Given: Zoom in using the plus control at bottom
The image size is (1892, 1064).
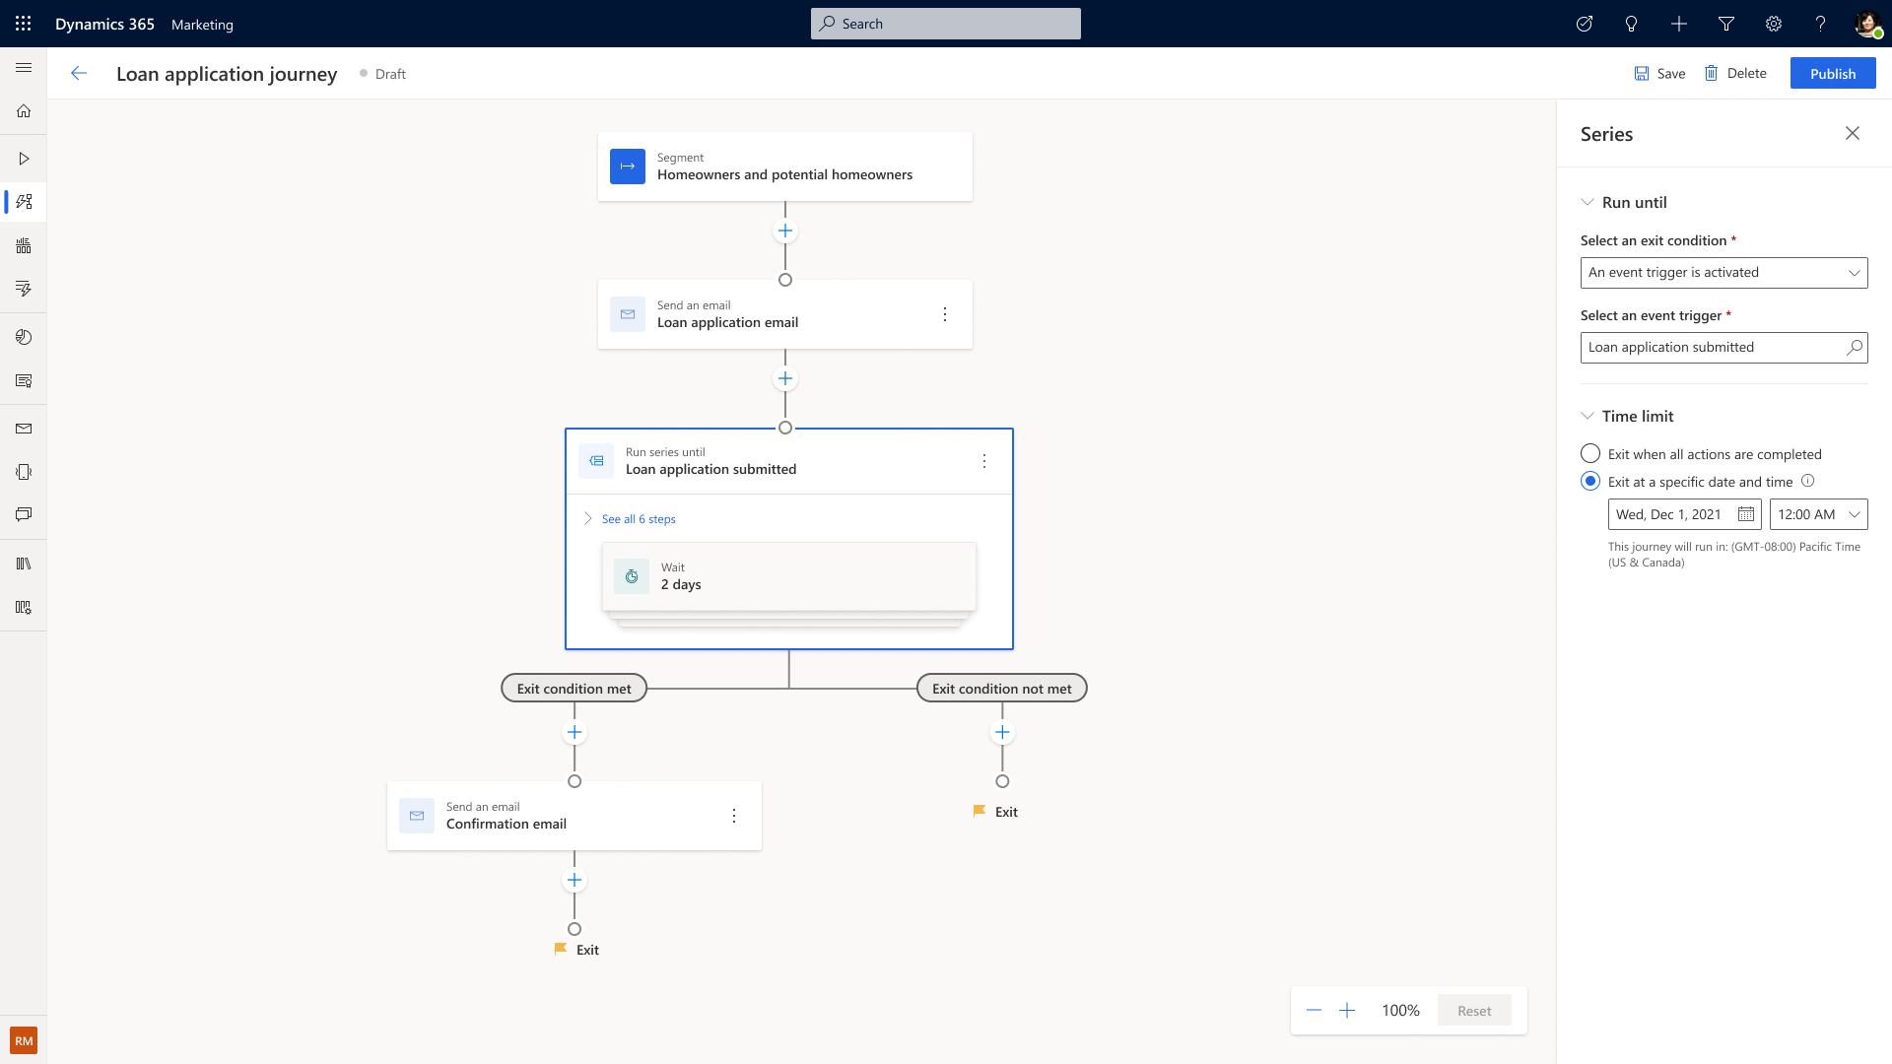Looking at the screenshot, I should pos(1347,1010).
